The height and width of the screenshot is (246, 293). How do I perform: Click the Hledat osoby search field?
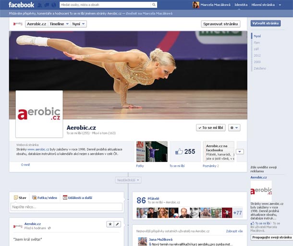point(105,5)
